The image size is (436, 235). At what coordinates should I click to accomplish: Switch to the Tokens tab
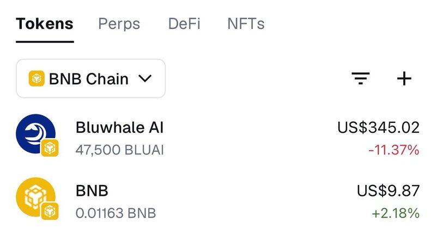[44, 24]
